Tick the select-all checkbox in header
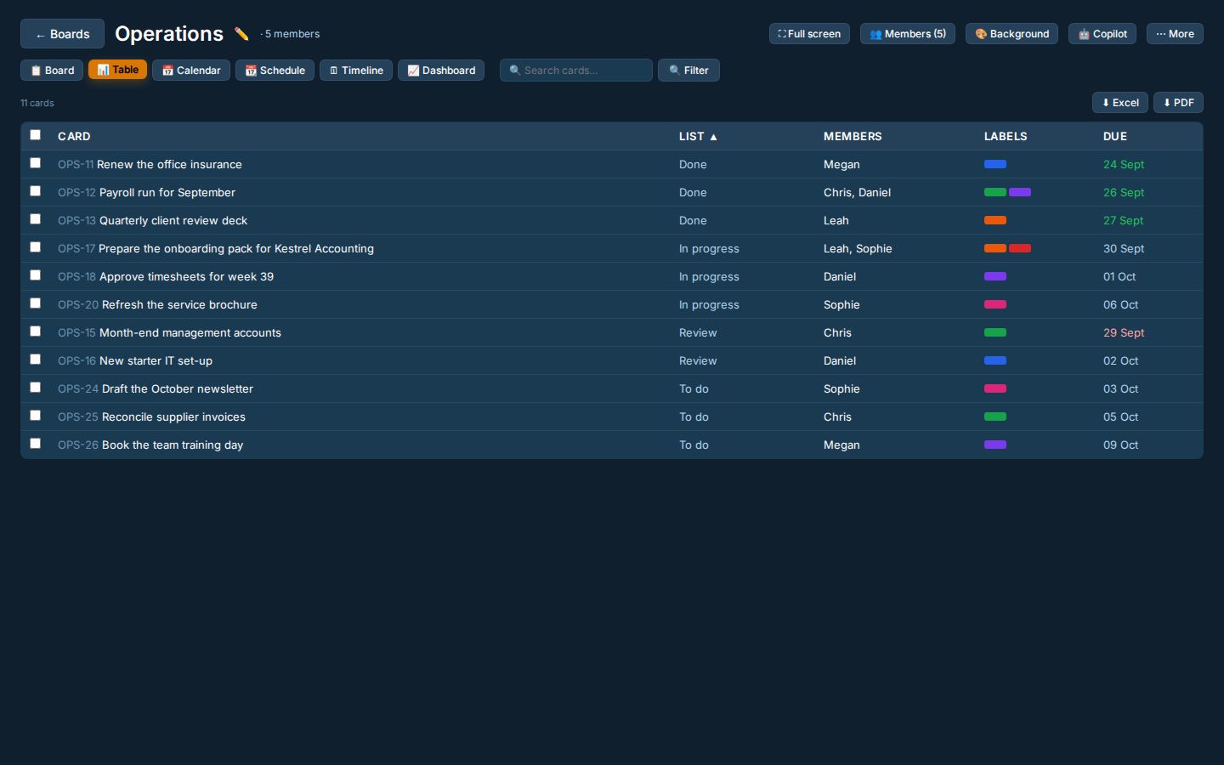Image resolution: width=1224 pixels, height=765 pixels. pos(35,135)
